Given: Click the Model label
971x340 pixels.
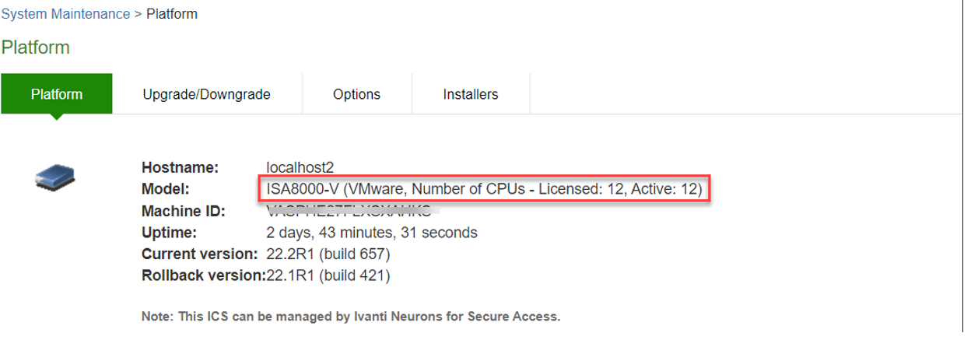Looking at the screenshot, I should click(165, 189).
